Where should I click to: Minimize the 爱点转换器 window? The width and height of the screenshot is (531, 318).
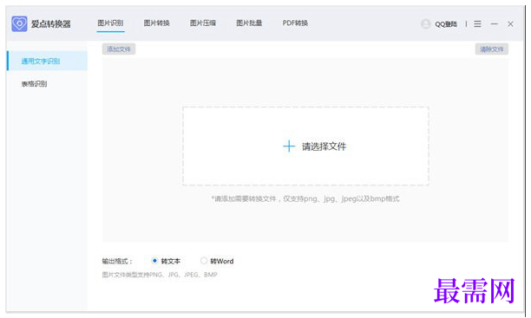(495, 24)
